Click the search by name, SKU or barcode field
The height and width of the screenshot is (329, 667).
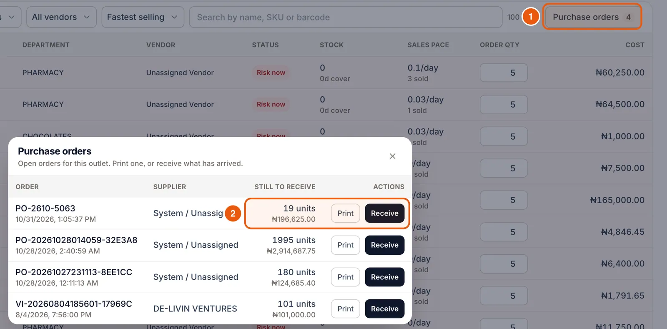click(346, 17)
